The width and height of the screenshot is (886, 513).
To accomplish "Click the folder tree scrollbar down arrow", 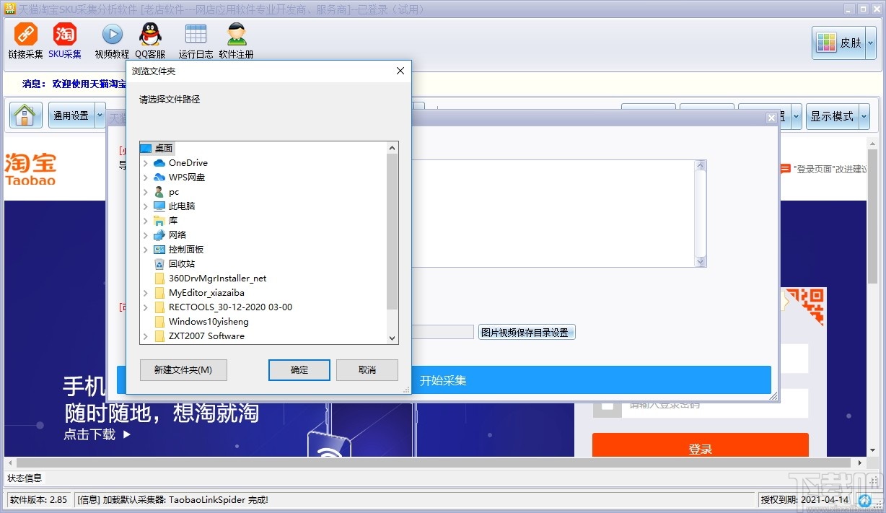I will click(392, 337).
